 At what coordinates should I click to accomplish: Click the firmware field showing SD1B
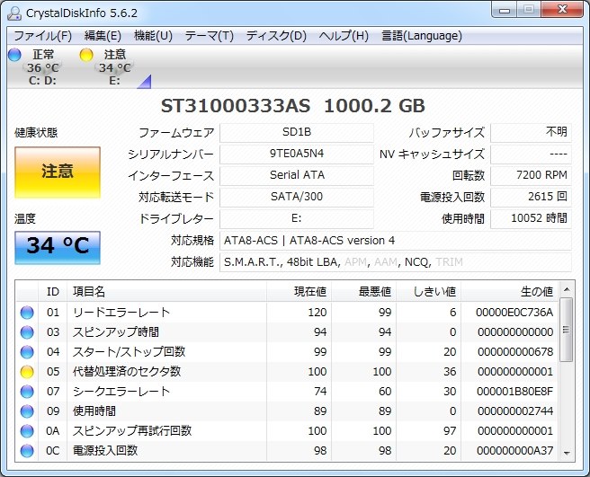[x=297, y=133]
